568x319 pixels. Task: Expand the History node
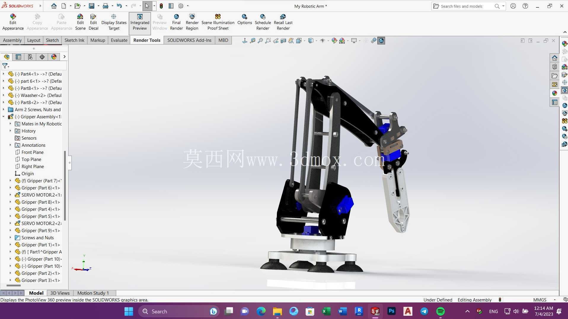tap(10, 131)
